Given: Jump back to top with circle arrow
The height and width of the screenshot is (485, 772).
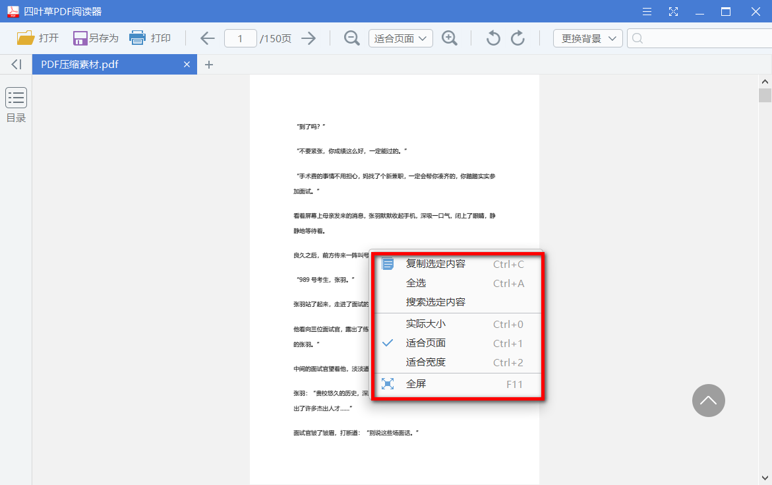Looking at the screenshot, I should (x=708, y=401).
